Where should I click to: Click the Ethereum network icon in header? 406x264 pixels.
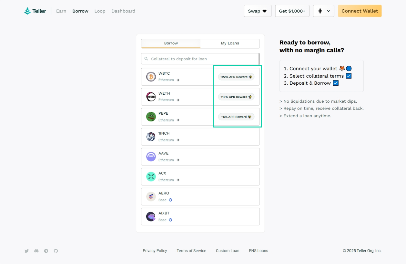(x=320, y=11)
